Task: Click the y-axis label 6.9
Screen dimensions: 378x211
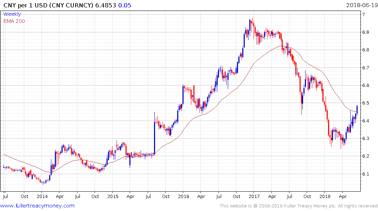Action: click(366, 32)
